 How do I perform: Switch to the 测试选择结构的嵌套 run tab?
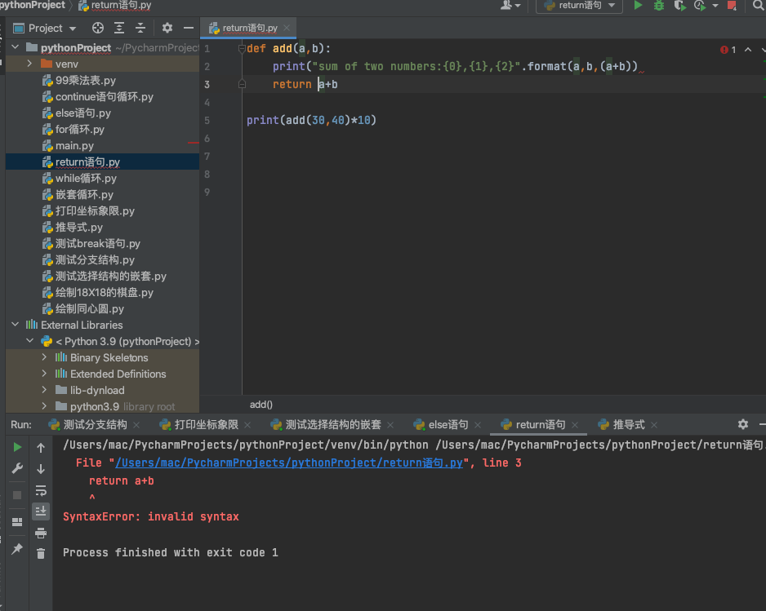pos(332,424)
